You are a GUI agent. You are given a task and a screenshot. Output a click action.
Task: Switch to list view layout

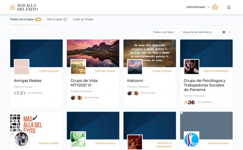click(230, 32)
